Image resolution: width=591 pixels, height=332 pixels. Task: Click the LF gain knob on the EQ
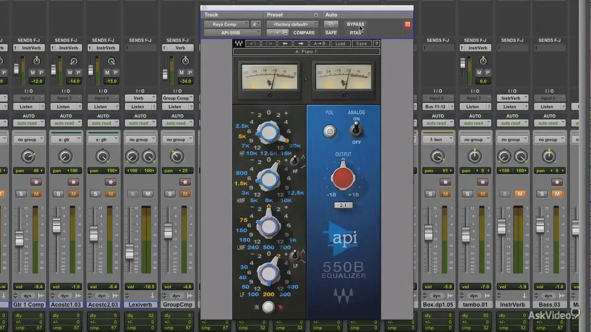pyautogui.click(x=269, y=274)
